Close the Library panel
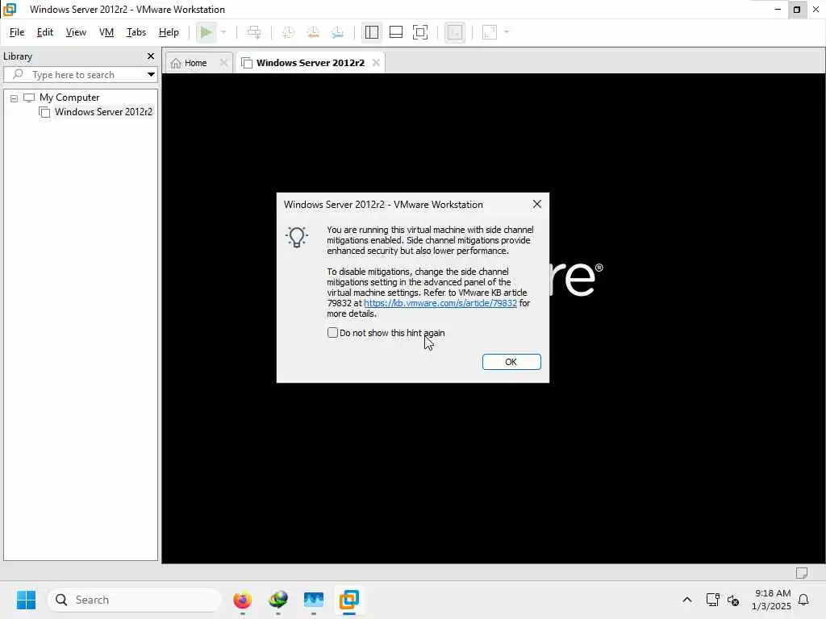The image size is (826, 619). coord(151,56)
